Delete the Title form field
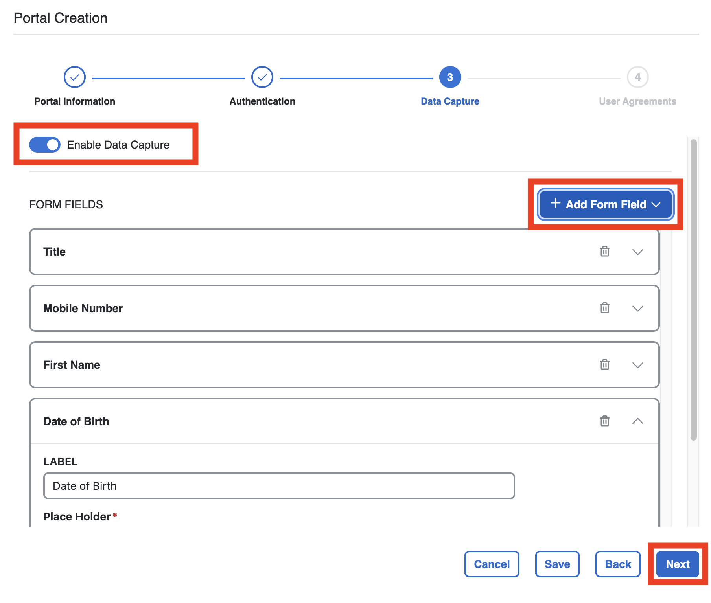Screen dimensions: 711x603 point(604,251)
